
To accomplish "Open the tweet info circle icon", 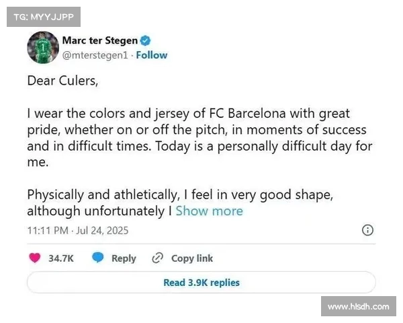I will pyautogui.click(x=367, y=230).
